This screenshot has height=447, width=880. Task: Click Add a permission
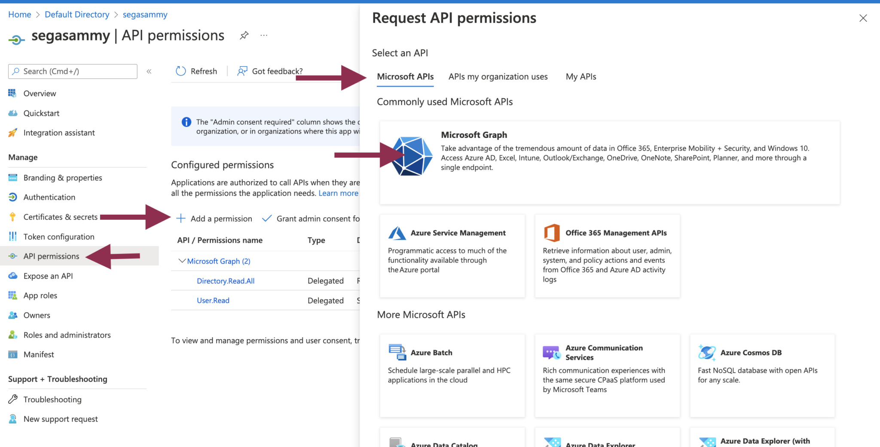coord(221,218)
